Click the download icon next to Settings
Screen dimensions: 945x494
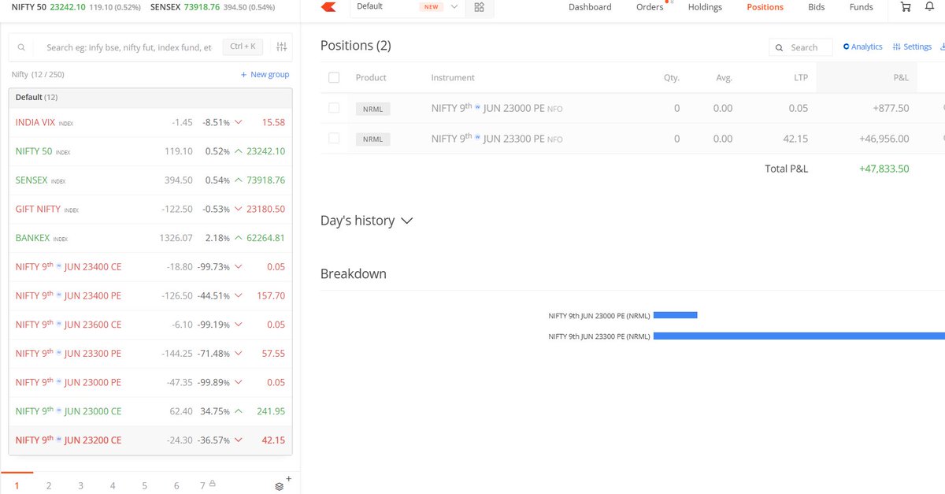pos(941,47)
